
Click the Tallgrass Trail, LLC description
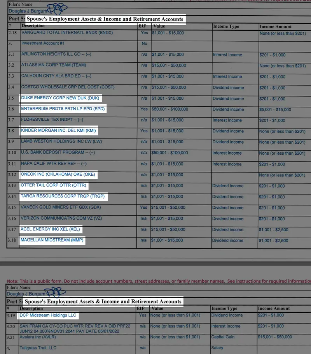tap(38, 348)
